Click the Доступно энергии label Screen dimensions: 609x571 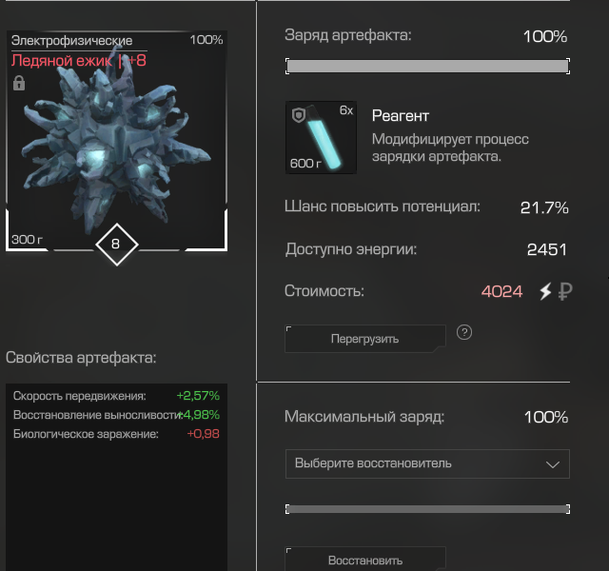pyautogui.click(x=351, y=249)
